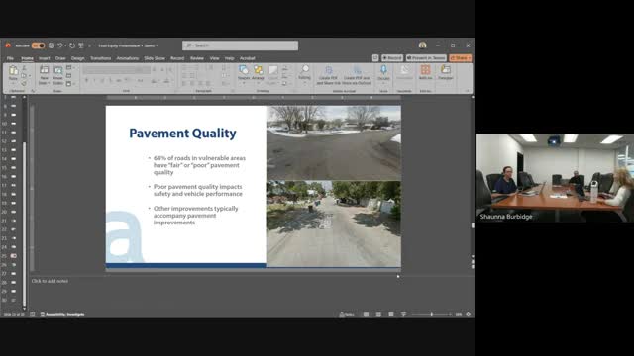634x356 pixels.
Task: Switch to the Draw ribbon tab
Action: tap(60, 58)
